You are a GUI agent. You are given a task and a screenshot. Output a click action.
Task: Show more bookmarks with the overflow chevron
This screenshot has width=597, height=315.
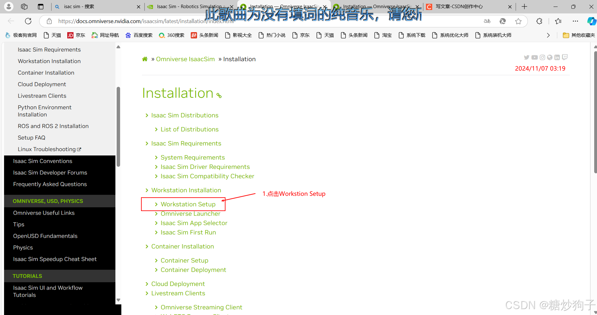(x=548, y=35)
